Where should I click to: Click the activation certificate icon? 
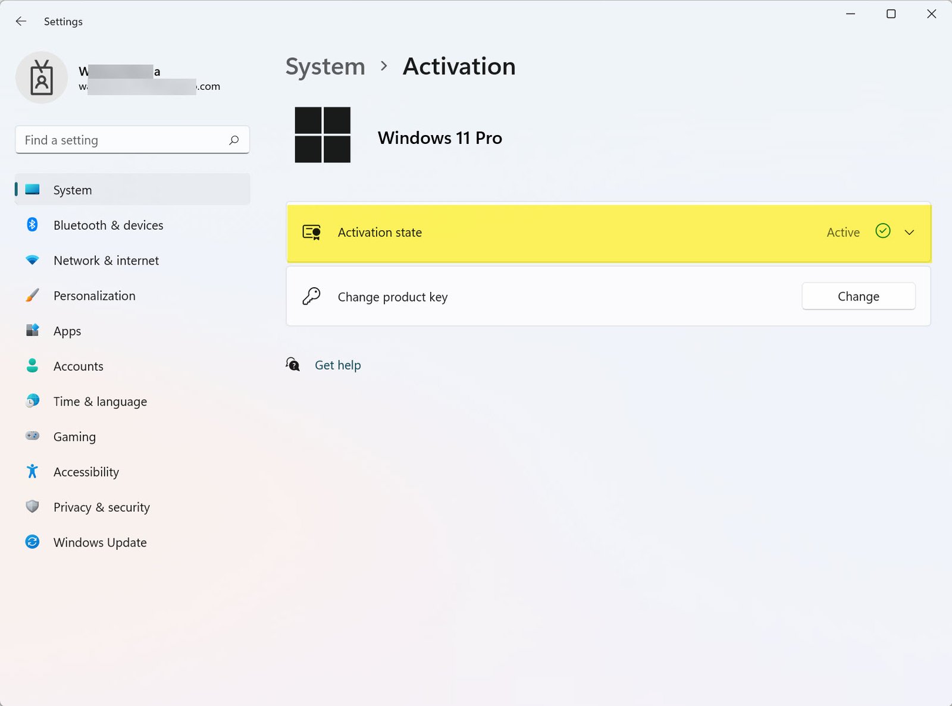(x=312, y=232)
